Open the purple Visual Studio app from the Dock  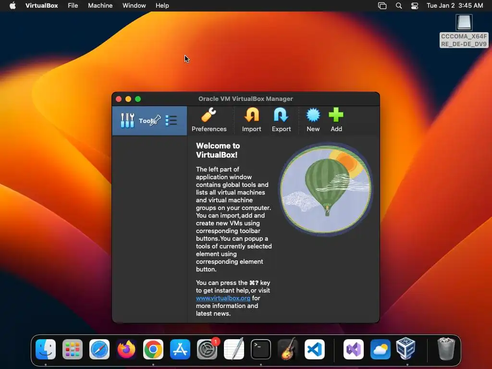[x=354, y=349]
